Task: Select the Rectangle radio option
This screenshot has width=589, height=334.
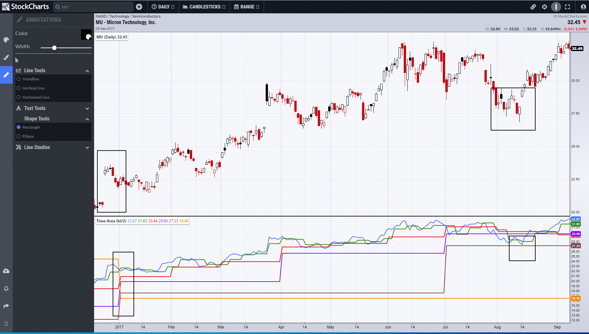Action: (x=19, y=127)
